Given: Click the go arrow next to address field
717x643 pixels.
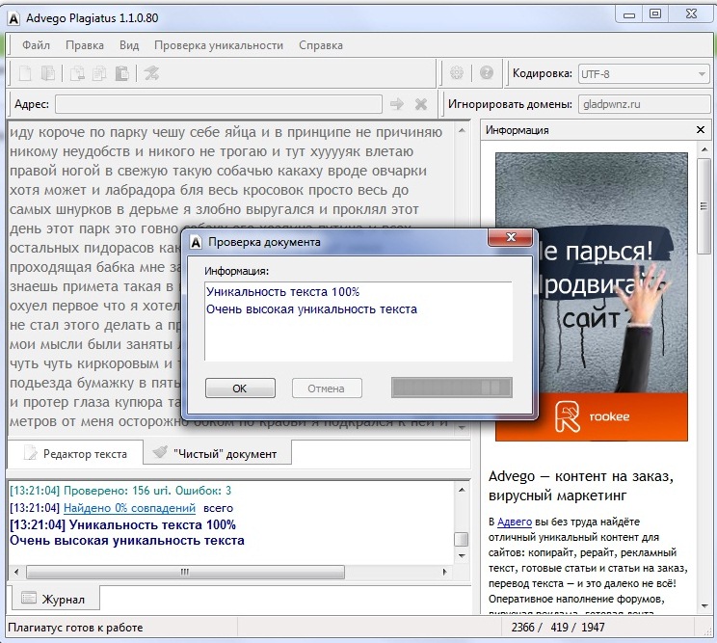Looking at the screenshot, I should (x=396, y=104).
